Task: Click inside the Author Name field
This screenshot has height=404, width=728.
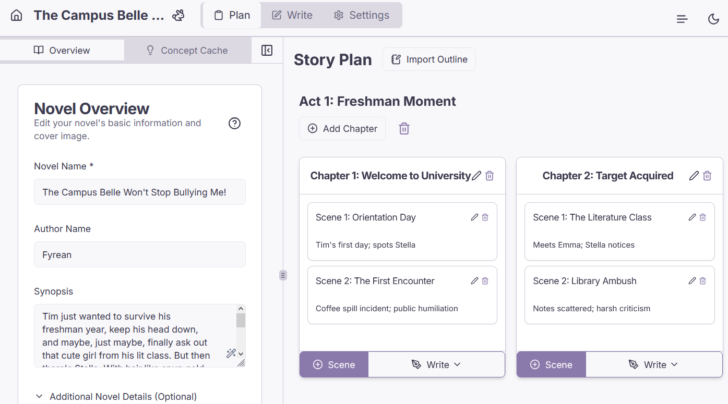Action: point(139,254)
